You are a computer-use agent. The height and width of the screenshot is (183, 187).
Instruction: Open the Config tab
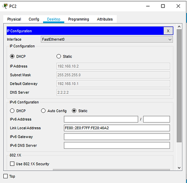tap(34, 19)
